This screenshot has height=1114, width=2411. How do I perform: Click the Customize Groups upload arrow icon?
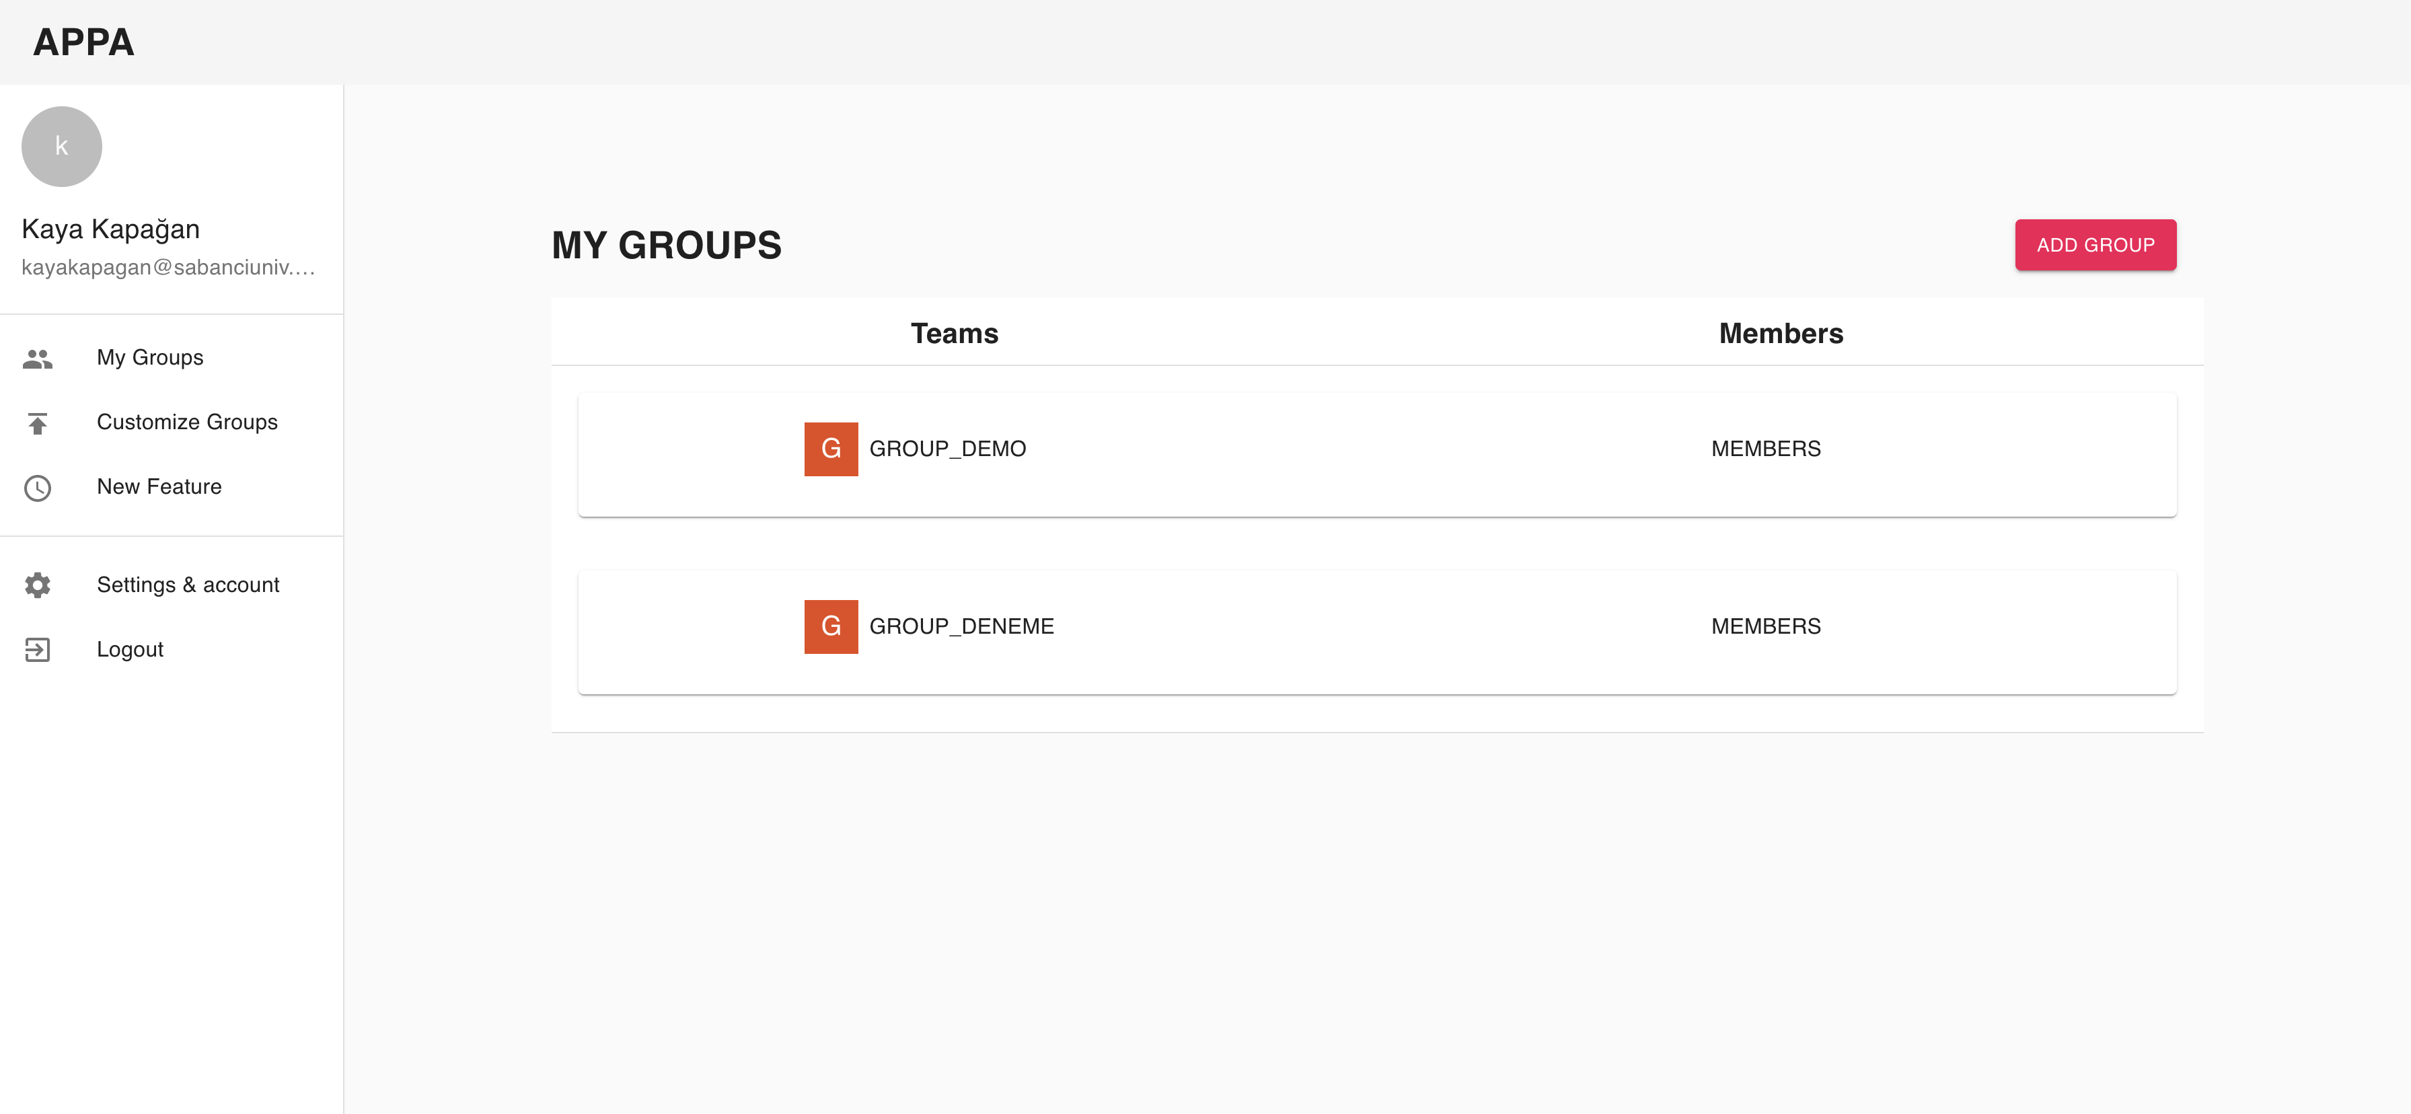38,423
